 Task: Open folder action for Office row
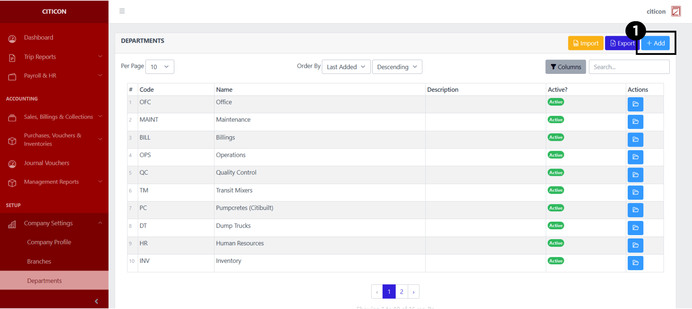click(635, 104)
